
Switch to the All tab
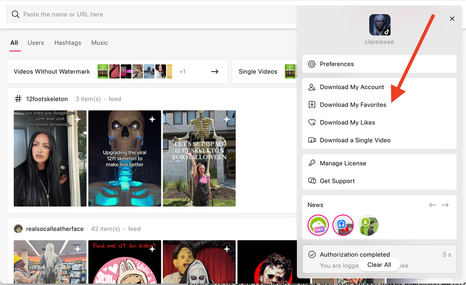(x=14, y=43)
